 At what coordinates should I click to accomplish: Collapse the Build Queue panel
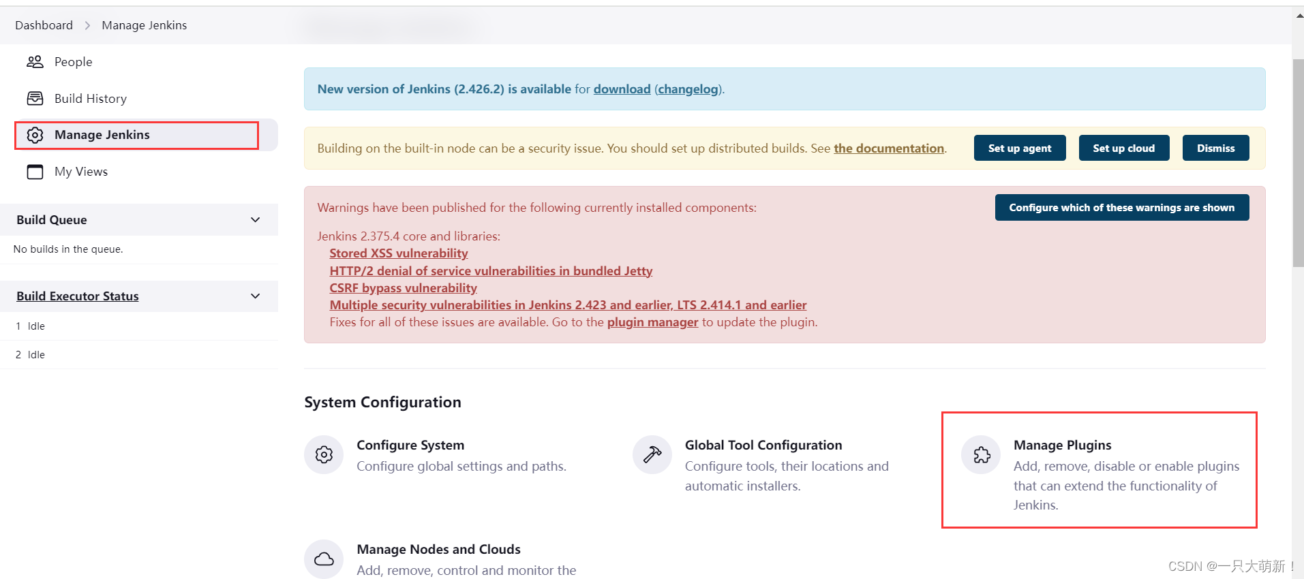pos(256,220)
